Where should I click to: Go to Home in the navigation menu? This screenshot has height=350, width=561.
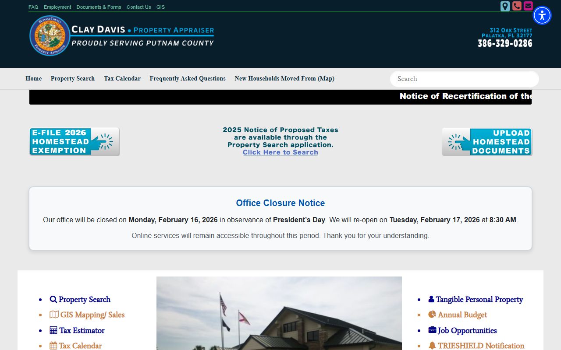34,79
